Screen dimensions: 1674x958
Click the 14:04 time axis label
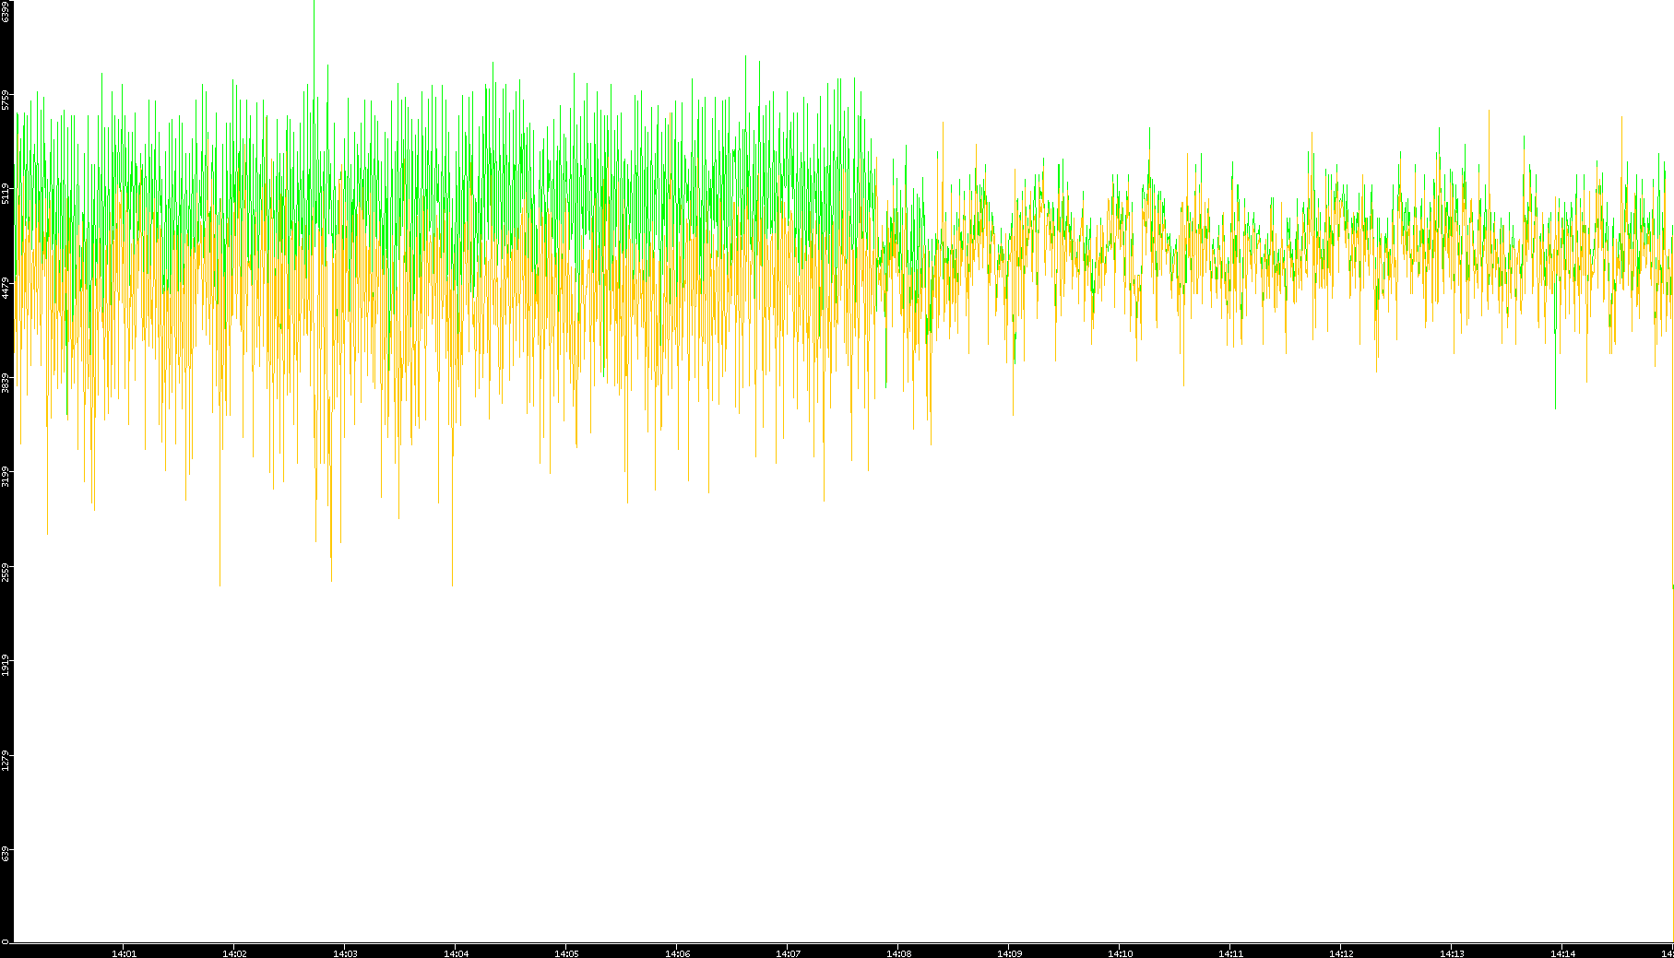point(456,953)
